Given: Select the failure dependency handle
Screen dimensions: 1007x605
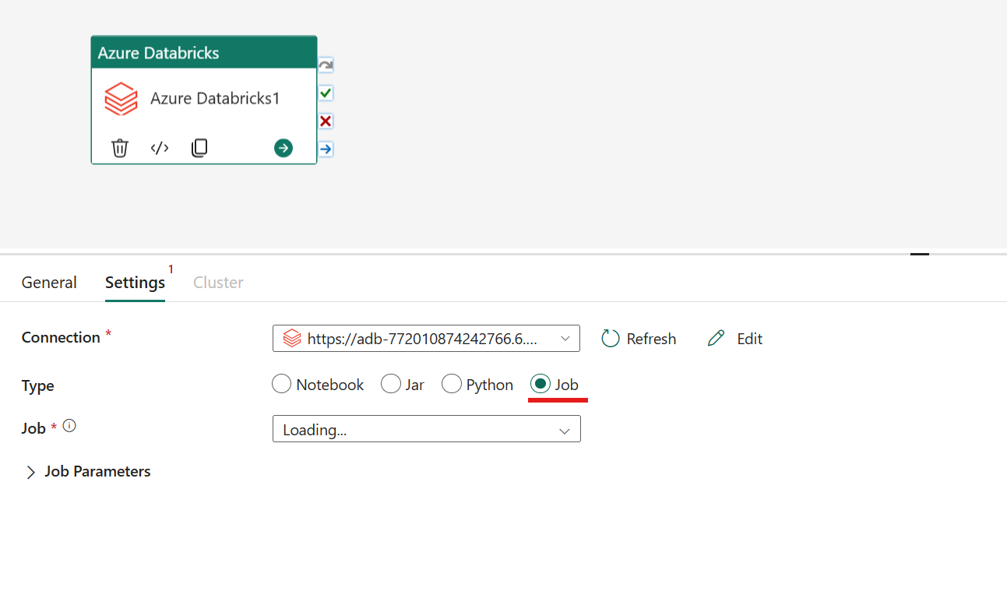Looking at the screenshot, I should pos(325,121).
